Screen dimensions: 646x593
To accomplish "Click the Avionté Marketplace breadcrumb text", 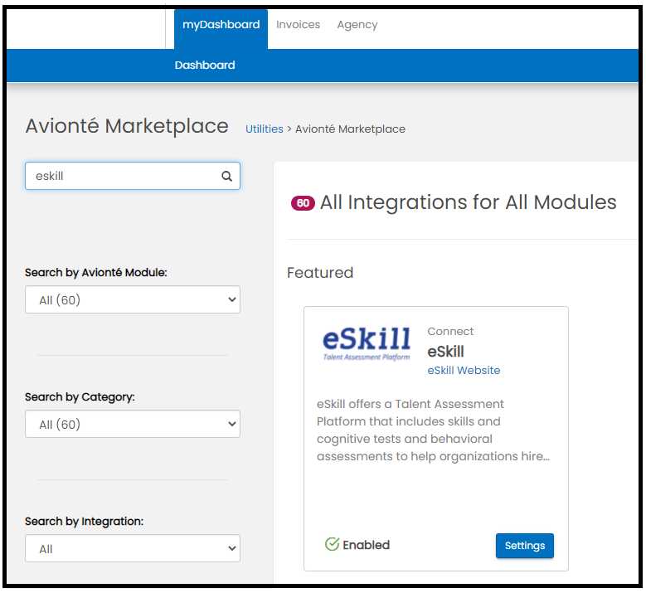I will [350, 129].
